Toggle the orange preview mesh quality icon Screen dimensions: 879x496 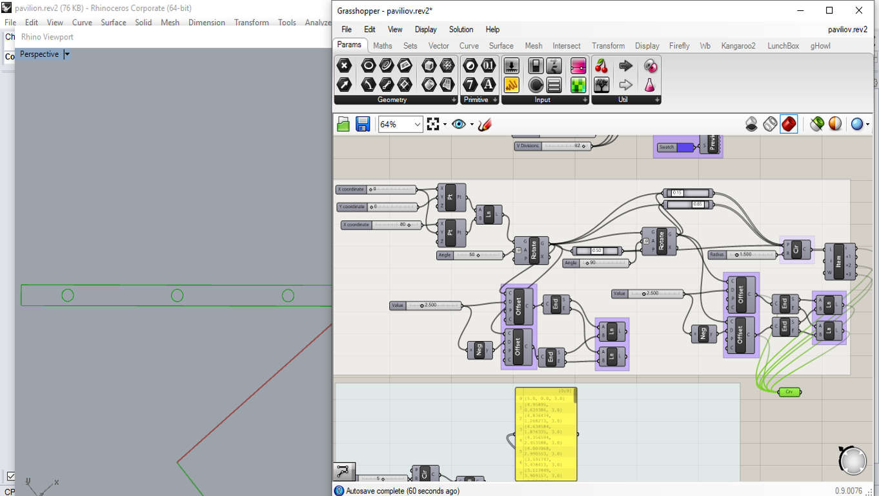(835, 124)
